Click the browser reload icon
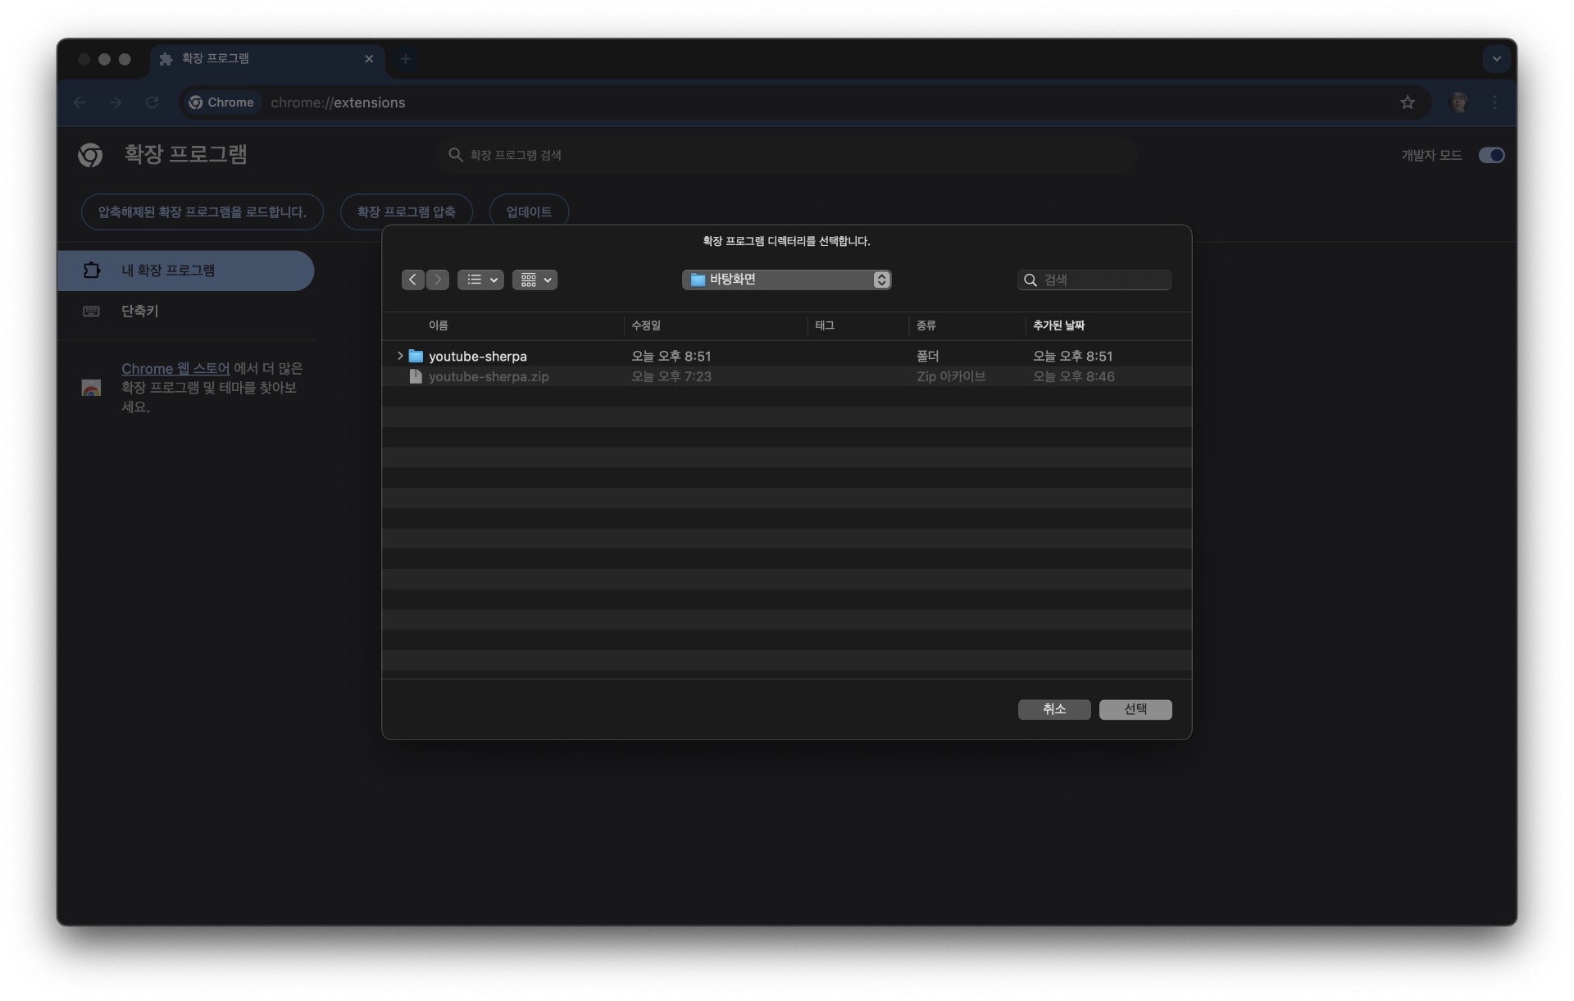 click(x=152, y=102)
